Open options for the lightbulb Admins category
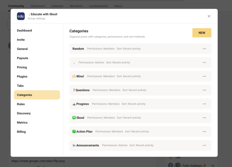This screenshot has width=232, height=167. coord(204,63)
